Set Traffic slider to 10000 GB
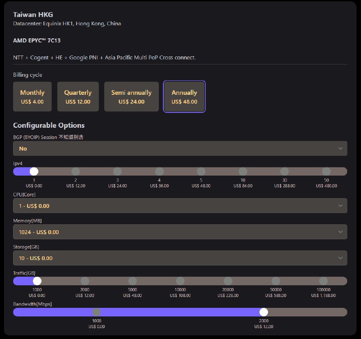 (x=180, y=281)
